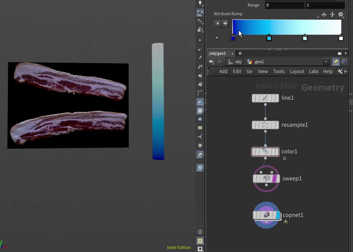Click the copnet1 node icon

coord(267,215)
